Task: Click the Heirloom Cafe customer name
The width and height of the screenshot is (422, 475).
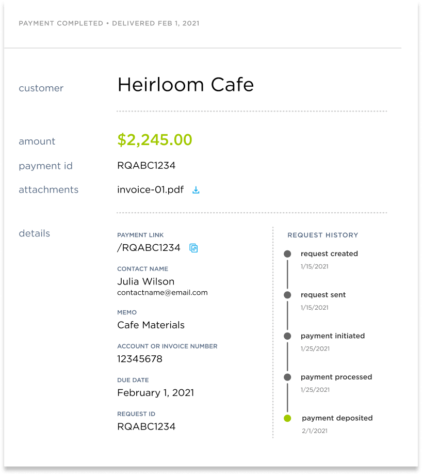Action: pyautogui.click(x=185, y=85)
